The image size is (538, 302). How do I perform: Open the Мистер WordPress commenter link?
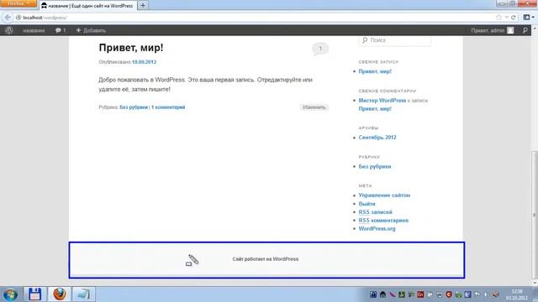tap(382, 101)
